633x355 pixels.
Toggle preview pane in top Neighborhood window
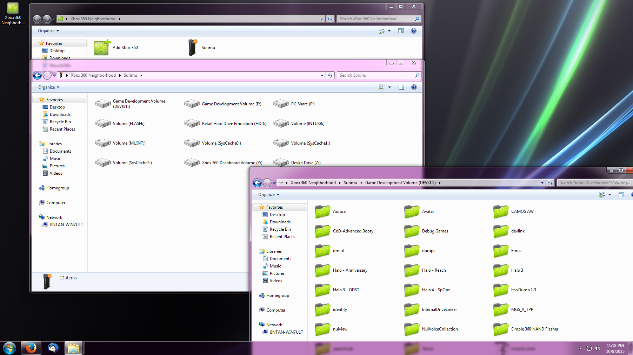401,31
